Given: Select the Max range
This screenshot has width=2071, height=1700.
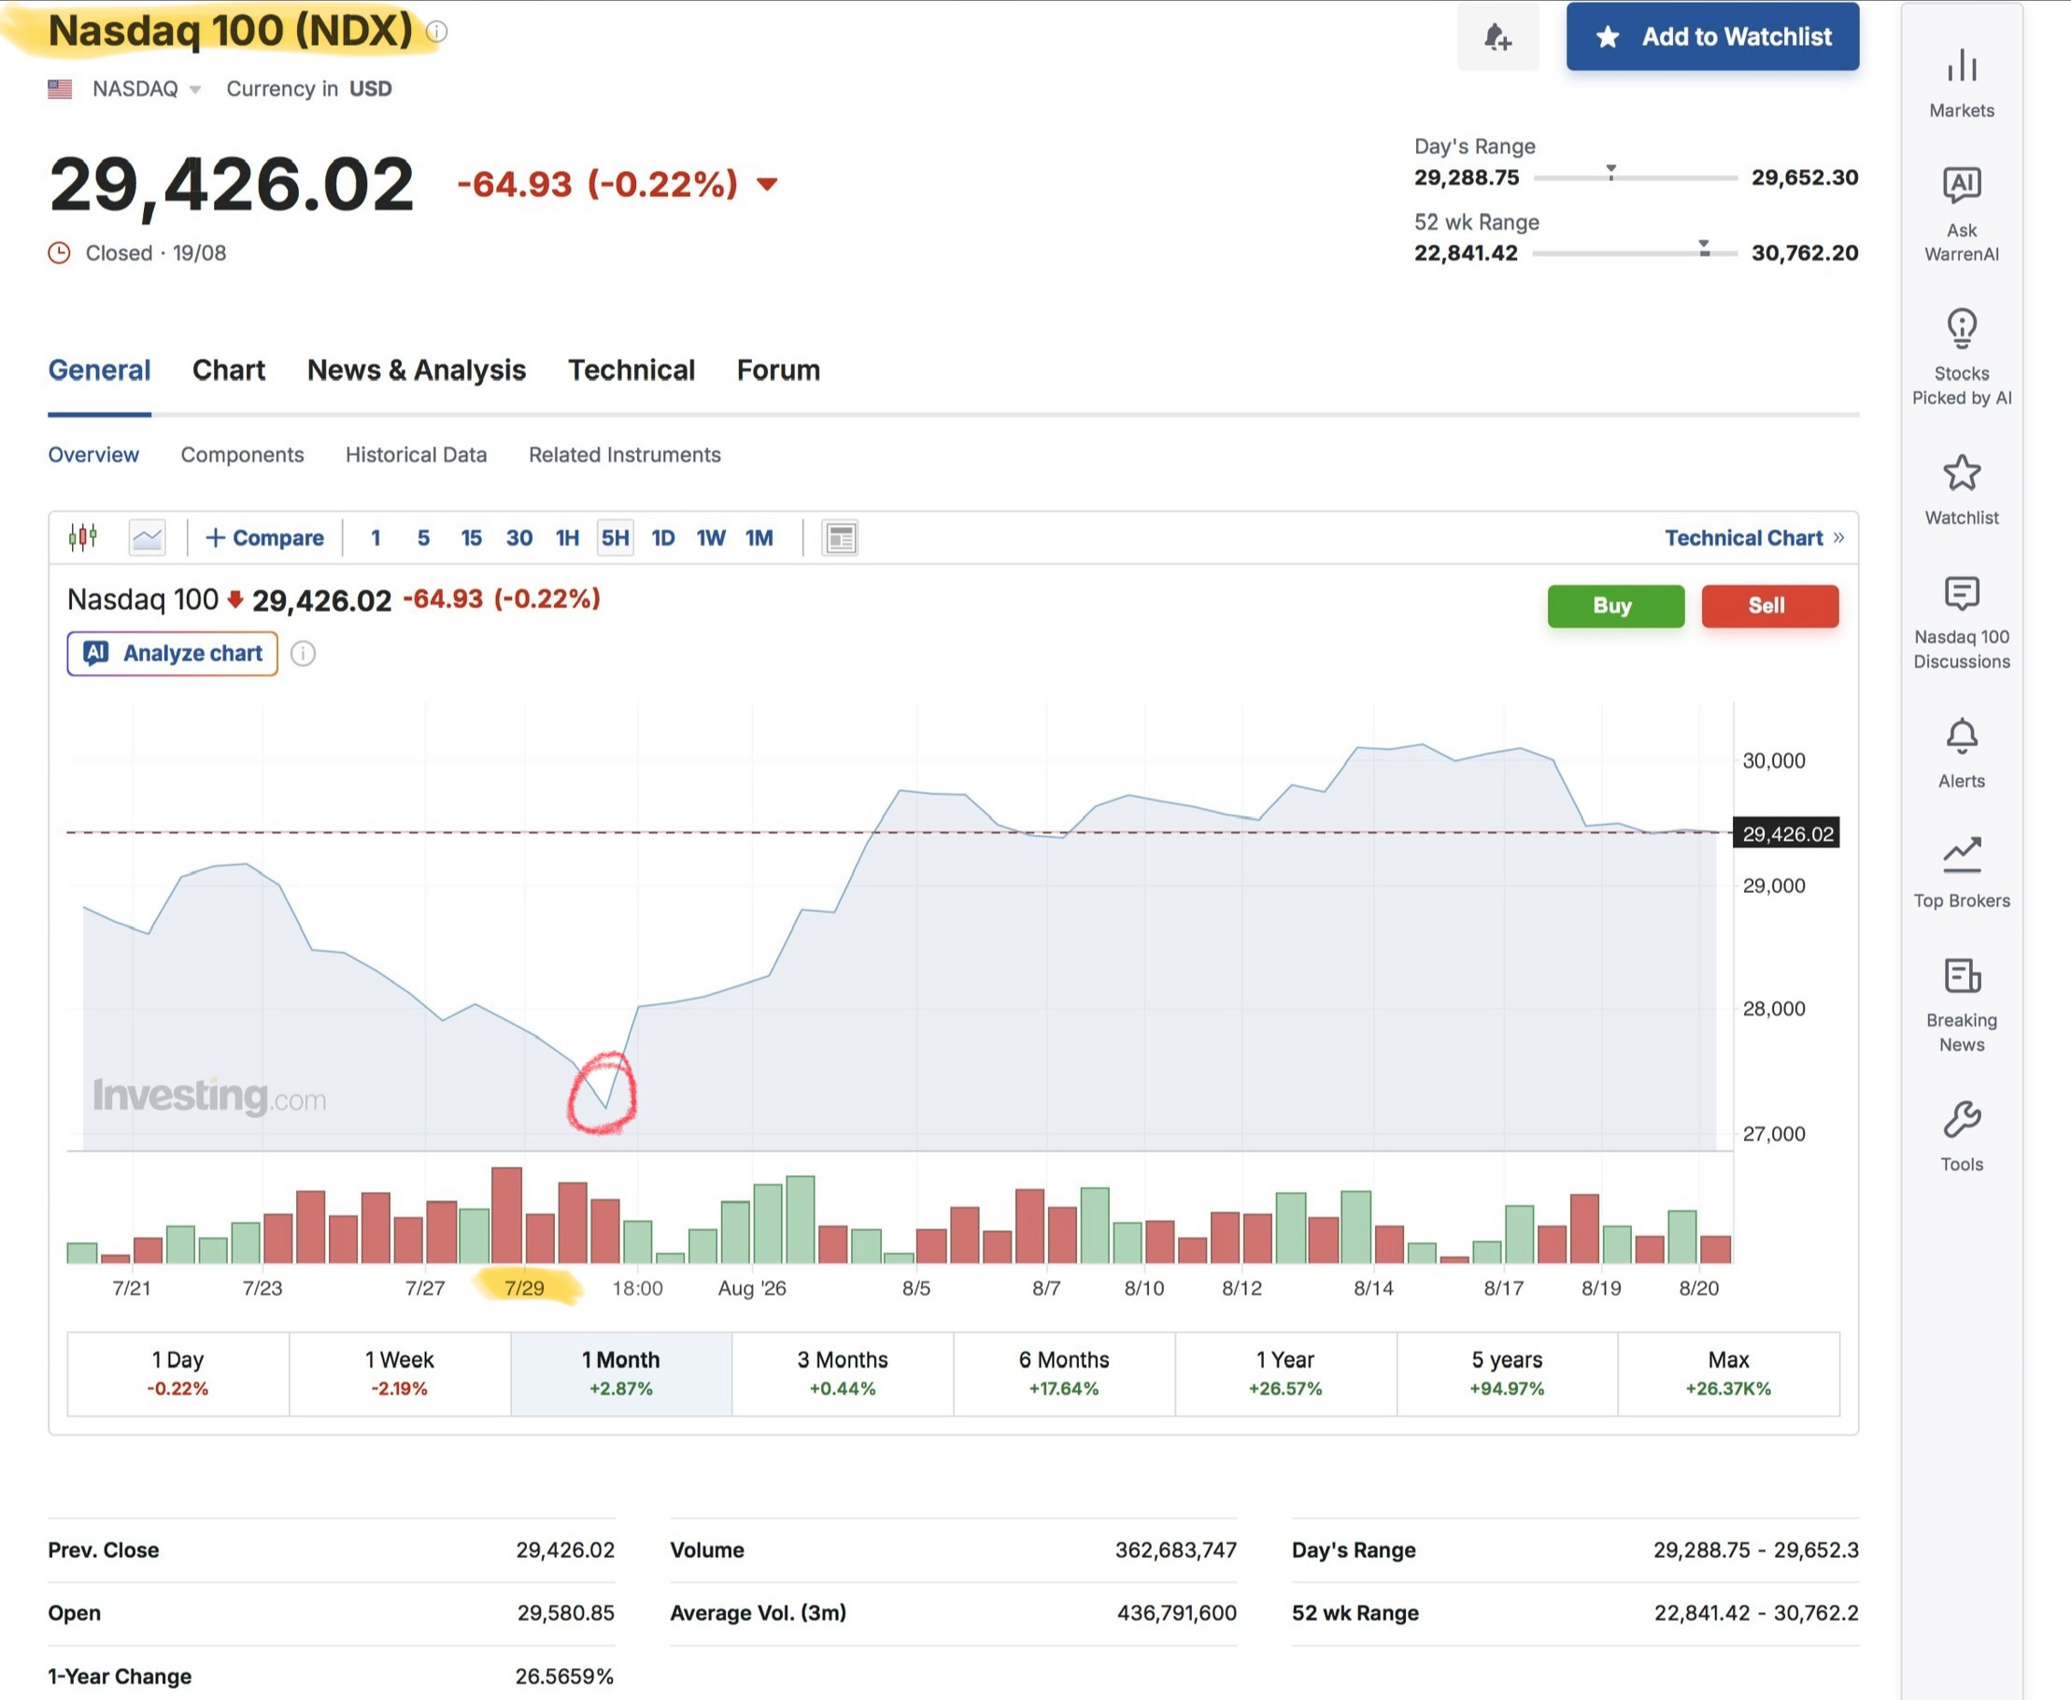Looking at the screenshot, I should [1728, 1373].
